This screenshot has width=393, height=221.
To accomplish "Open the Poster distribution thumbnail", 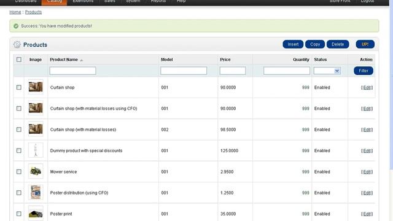I will click(36, 192).
